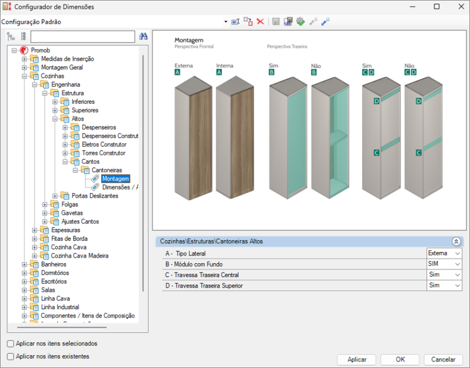
Task: Click the tree panel vertical scrollbar
Action: [x=143, y=174]
